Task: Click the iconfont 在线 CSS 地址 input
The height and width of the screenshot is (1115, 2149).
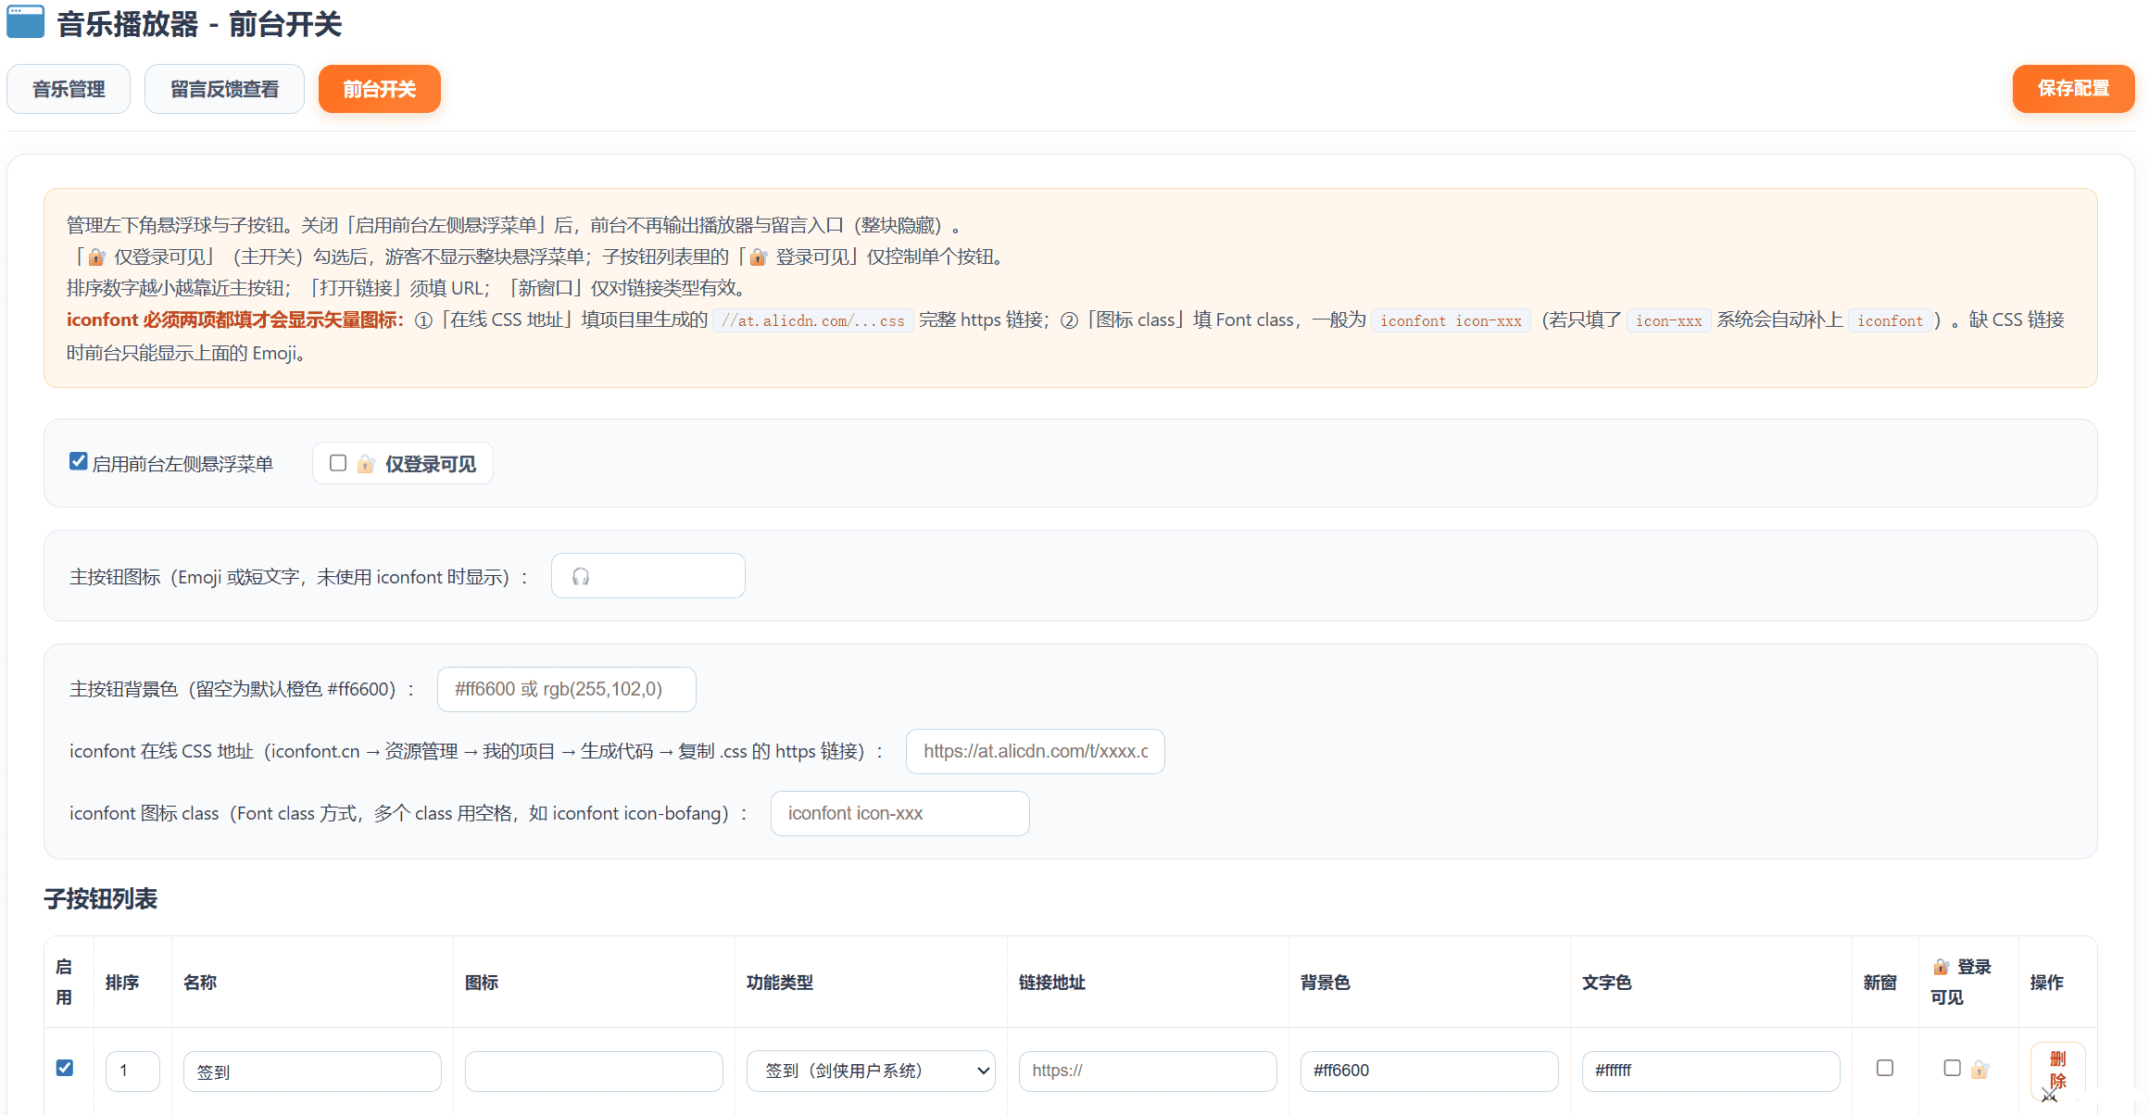Action: click(x=1036, y=751)
